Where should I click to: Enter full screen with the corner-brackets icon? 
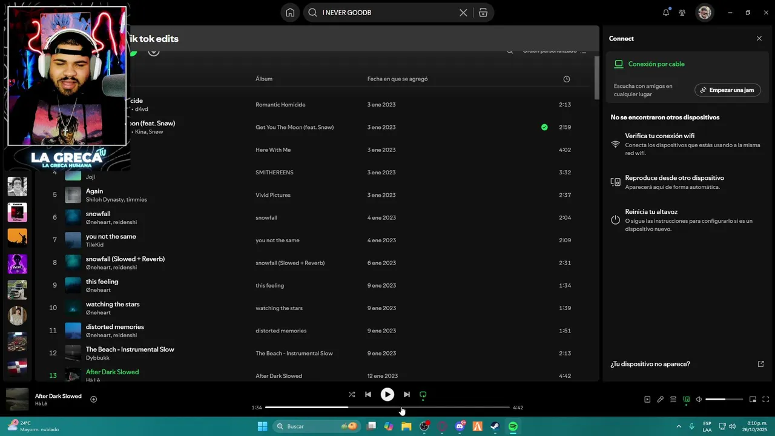[766, 399]
